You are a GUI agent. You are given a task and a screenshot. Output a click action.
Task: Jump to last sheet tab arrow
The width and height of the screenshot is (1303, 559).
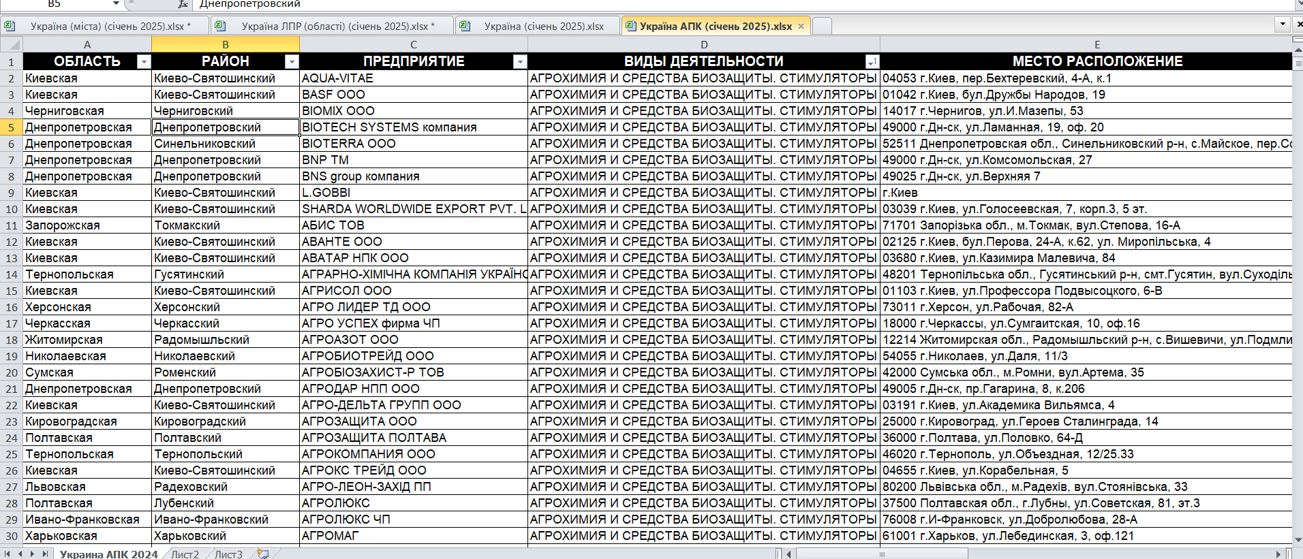[45, 554]
